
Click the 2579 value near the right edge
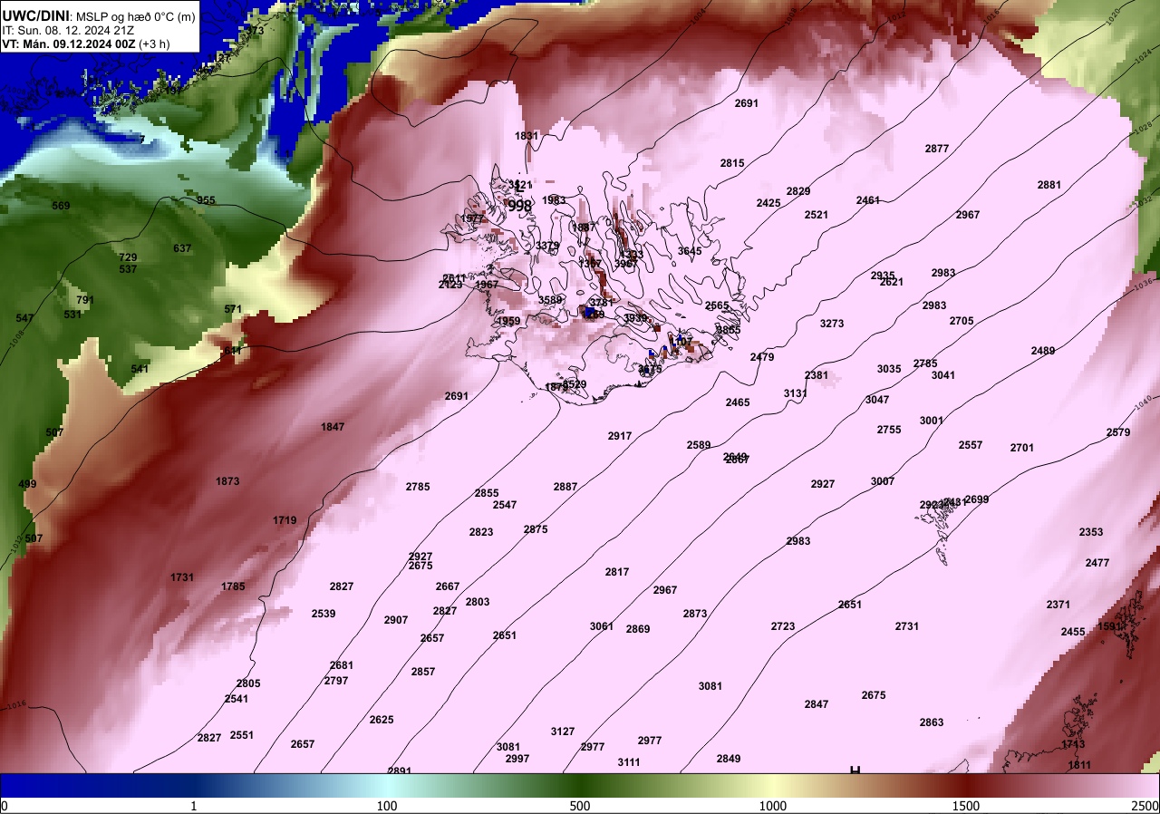pos(1118,432)
